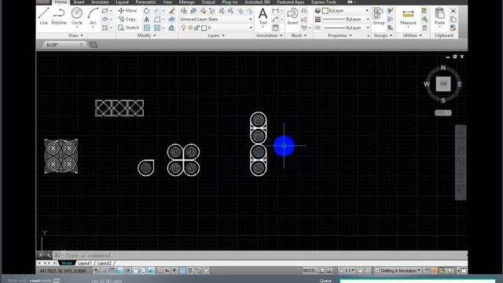This screenshot has height=283, width=503.
Task: Click the Trim tool icon
Action: tap(157, 10)
